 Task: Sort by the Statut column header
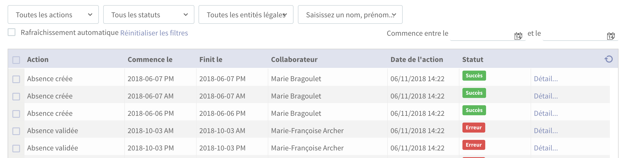473,60
